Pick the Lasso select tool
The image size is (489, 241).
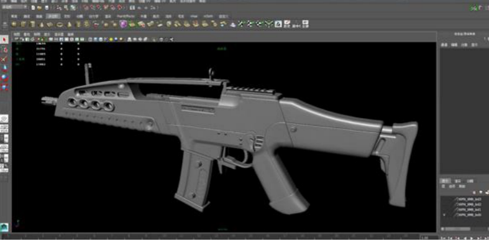click(4, 49)
